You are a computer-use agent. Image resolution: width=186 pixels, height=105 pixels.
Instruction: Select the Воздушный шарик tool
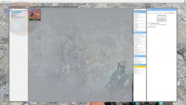pyautogui.click(x=140, y=34)
